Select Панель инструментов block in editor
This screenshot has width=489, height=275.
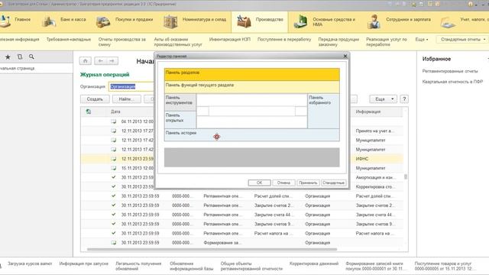180,102
